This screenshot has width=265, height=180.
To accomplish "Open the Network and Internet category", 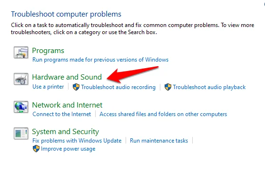I will [x=67, y=105].
